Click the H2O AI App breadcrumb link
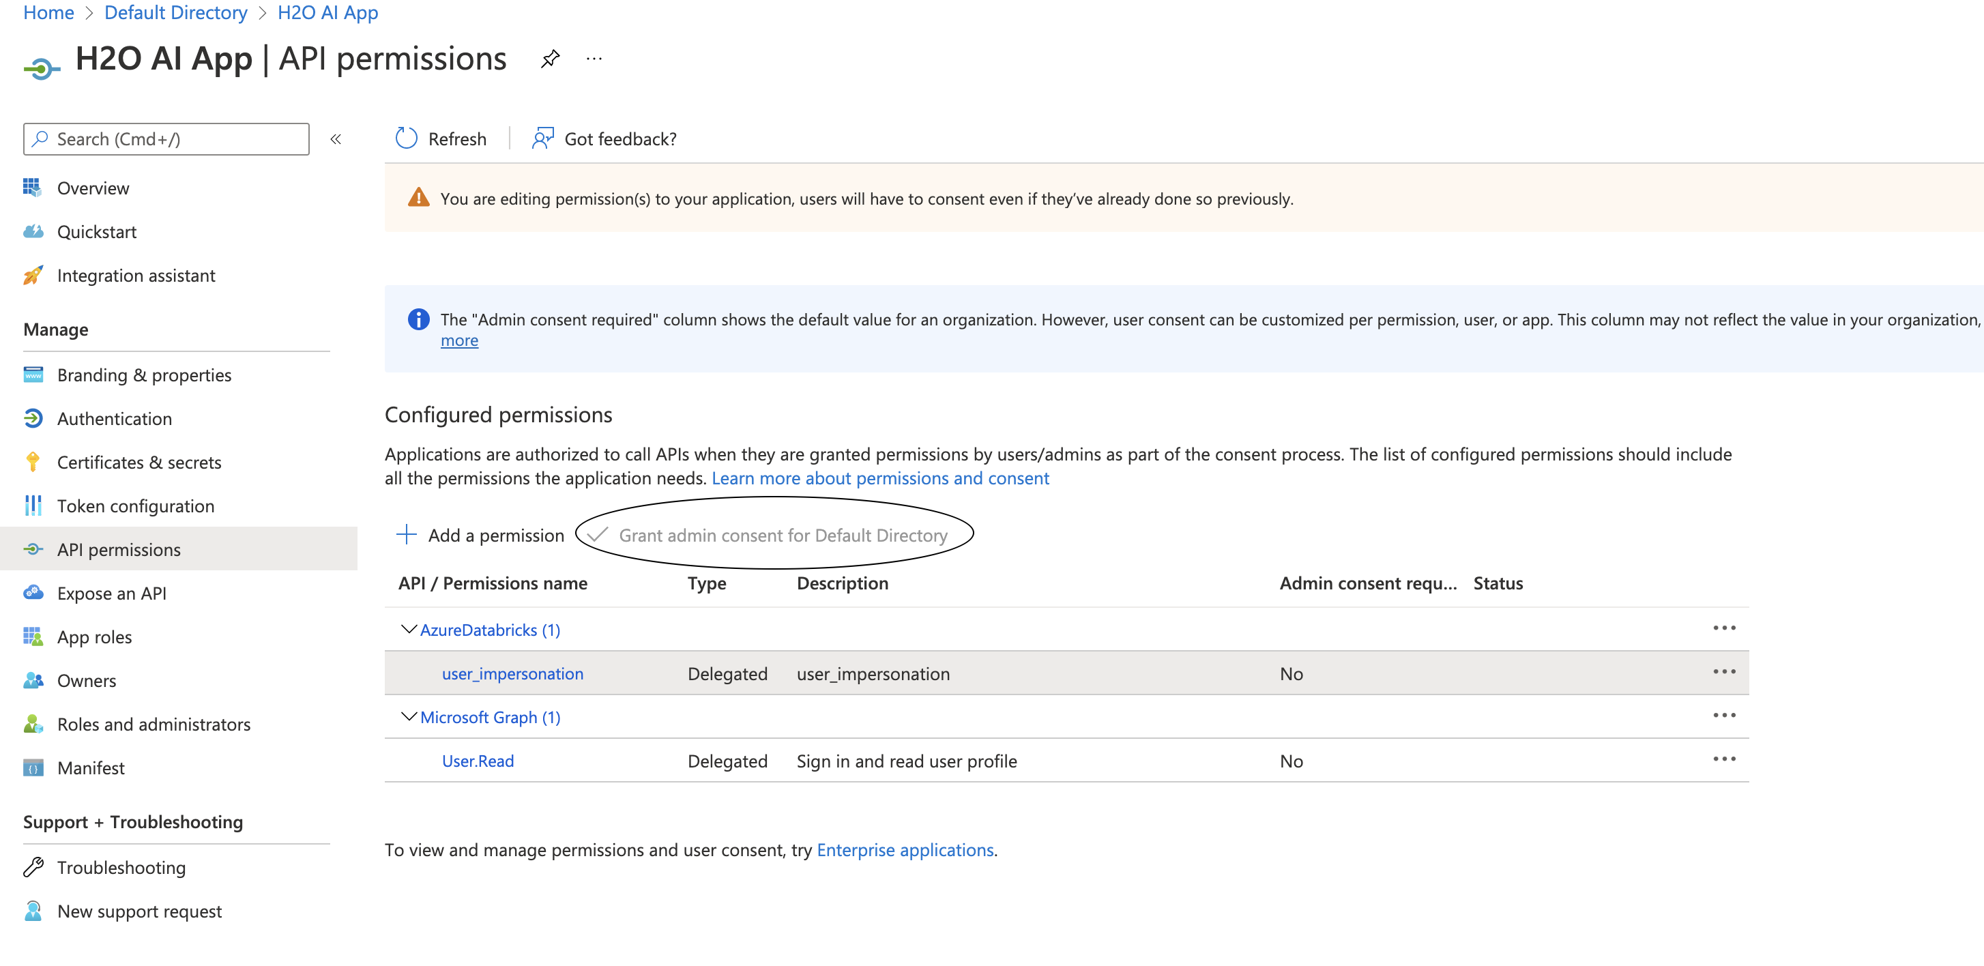 click(x=327, y=12)
